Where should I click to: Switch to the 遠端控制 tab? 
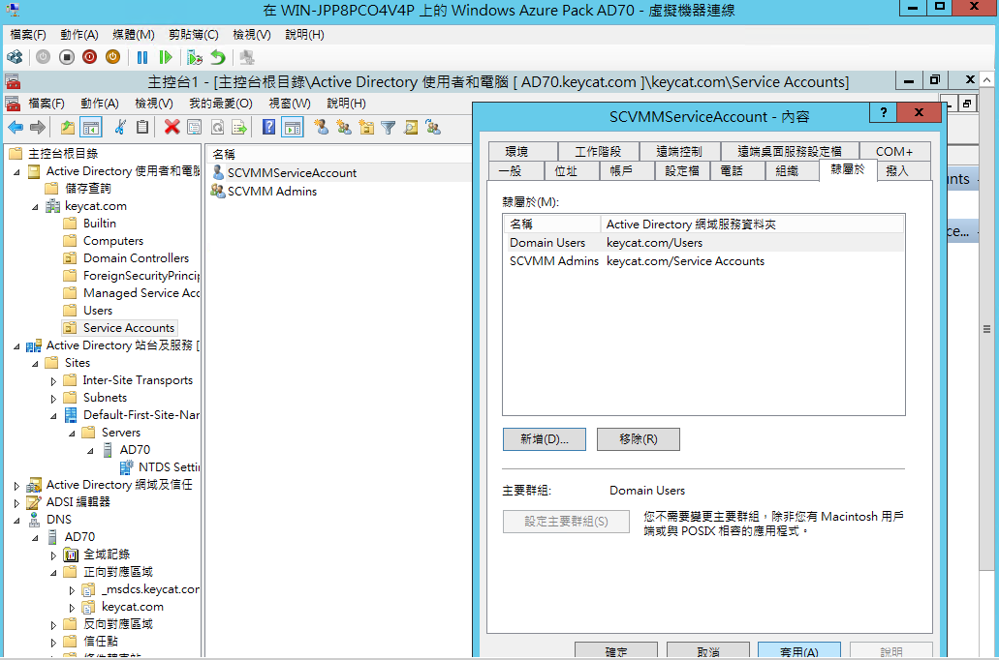pyautogui.click(x=679, y=152)
